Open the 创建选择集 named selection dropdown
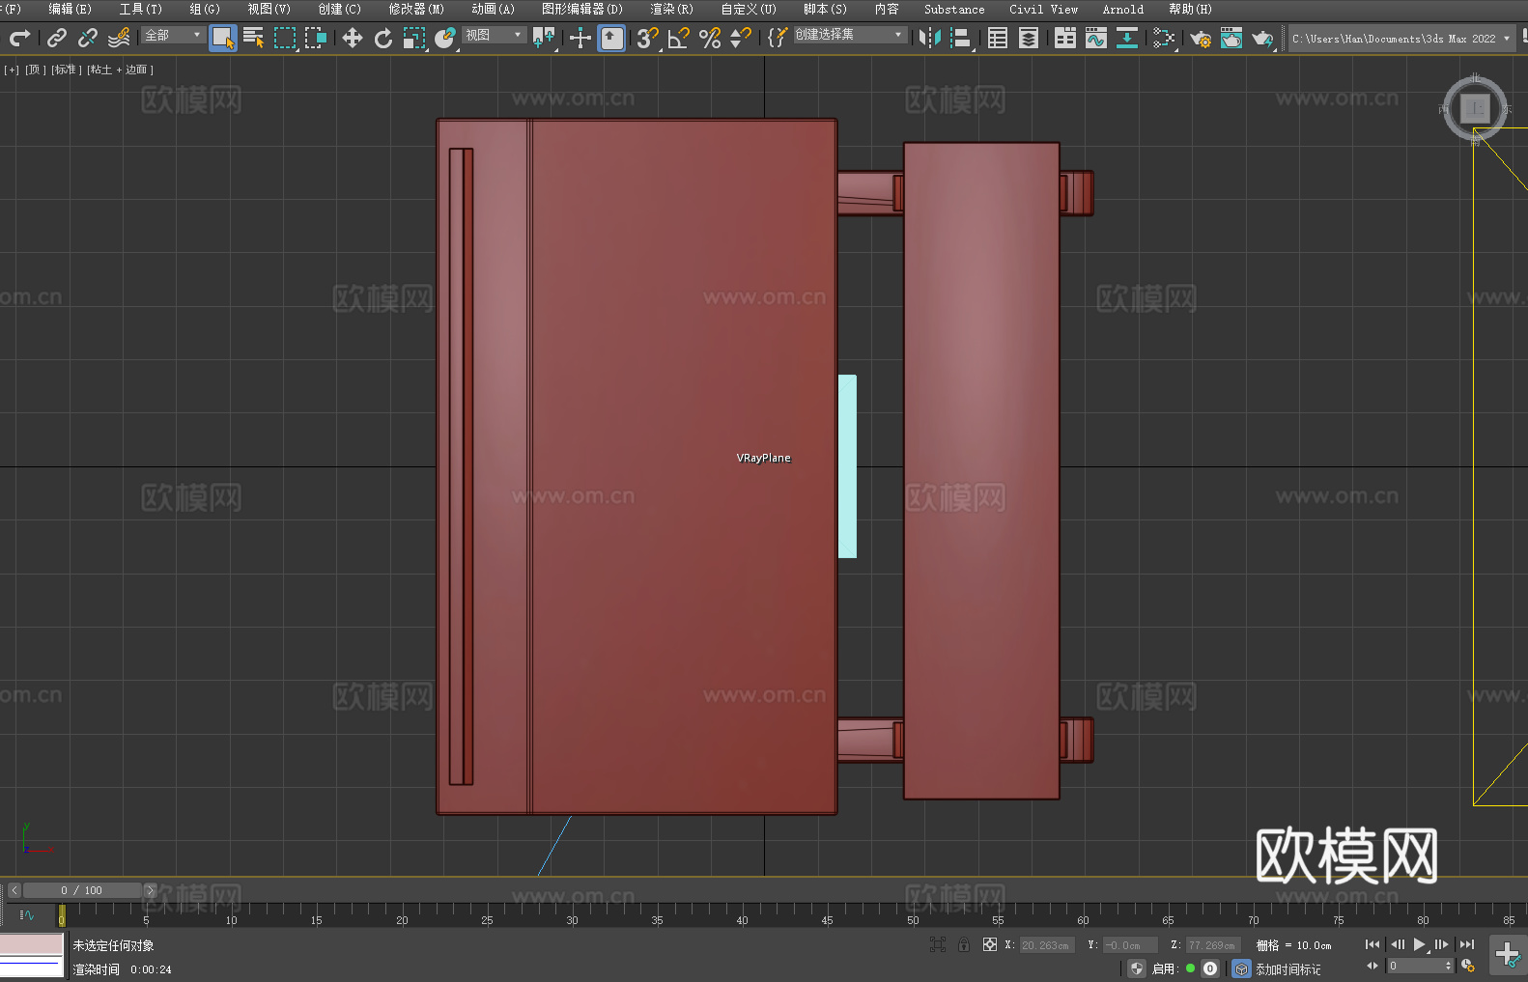This screenshot has height=982, width=1528. click(850, 35)
